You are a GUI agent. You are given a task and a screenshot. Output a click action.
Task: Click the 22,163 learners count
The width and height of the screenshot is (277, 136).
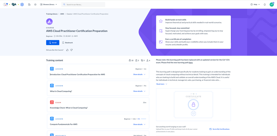(x=68, y=36)
